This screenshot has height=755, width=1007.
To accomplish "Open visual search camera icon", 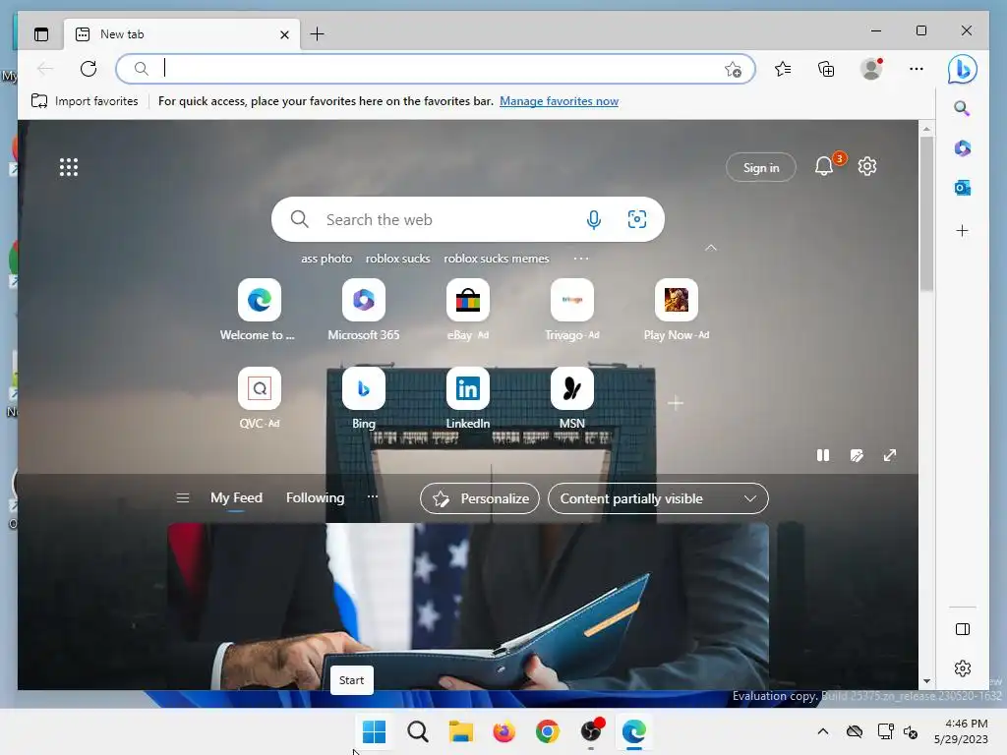I will [x=637, y=219].
